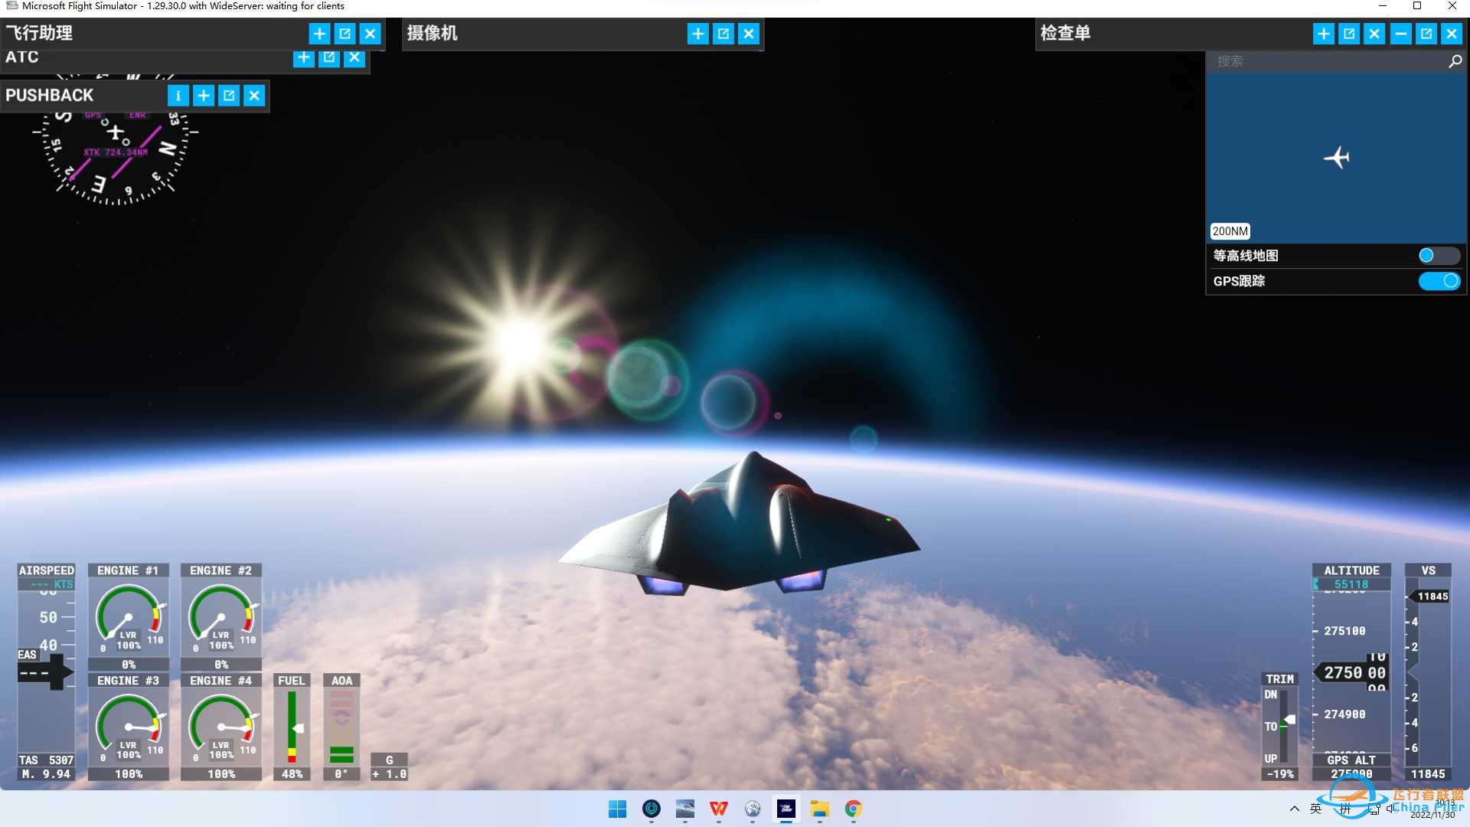Pop out the 摄像机 camera panel
1470x827 pixels.
click(x=724, y=34)
